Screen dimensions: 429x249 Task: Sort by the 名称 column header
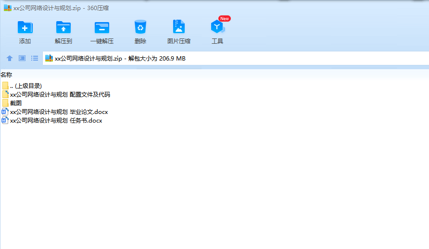[x=6, y=75]
